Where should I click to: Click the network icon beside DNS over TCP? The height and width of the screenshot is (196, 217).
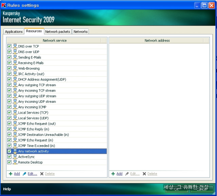click(15, 46)
